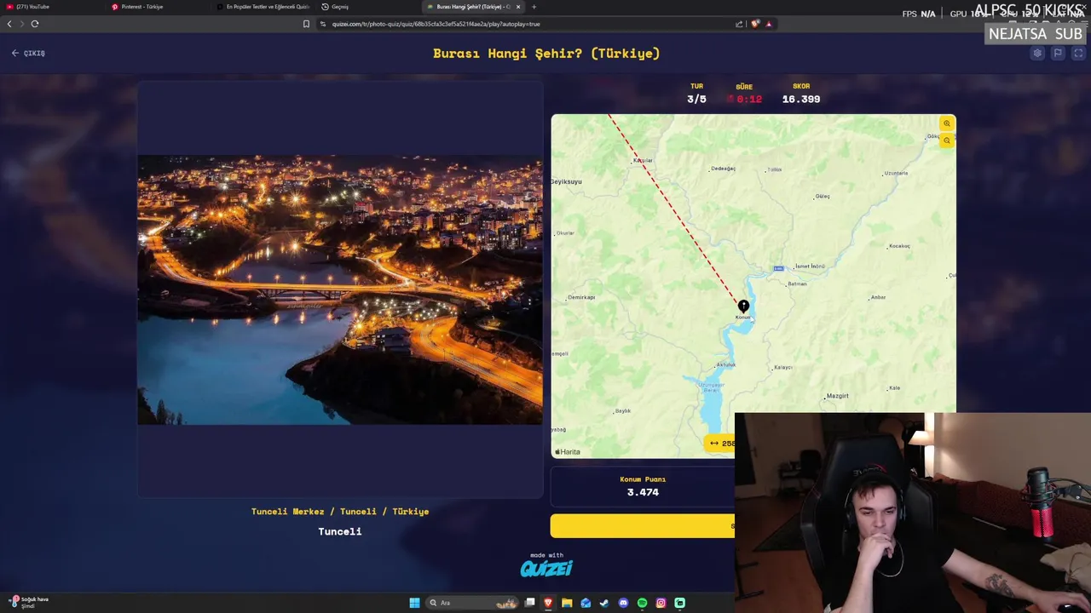Click the Güleç label on map
Image resolution: width=1091 pixels, height=613 pixels.
click(x=823, y=197)
